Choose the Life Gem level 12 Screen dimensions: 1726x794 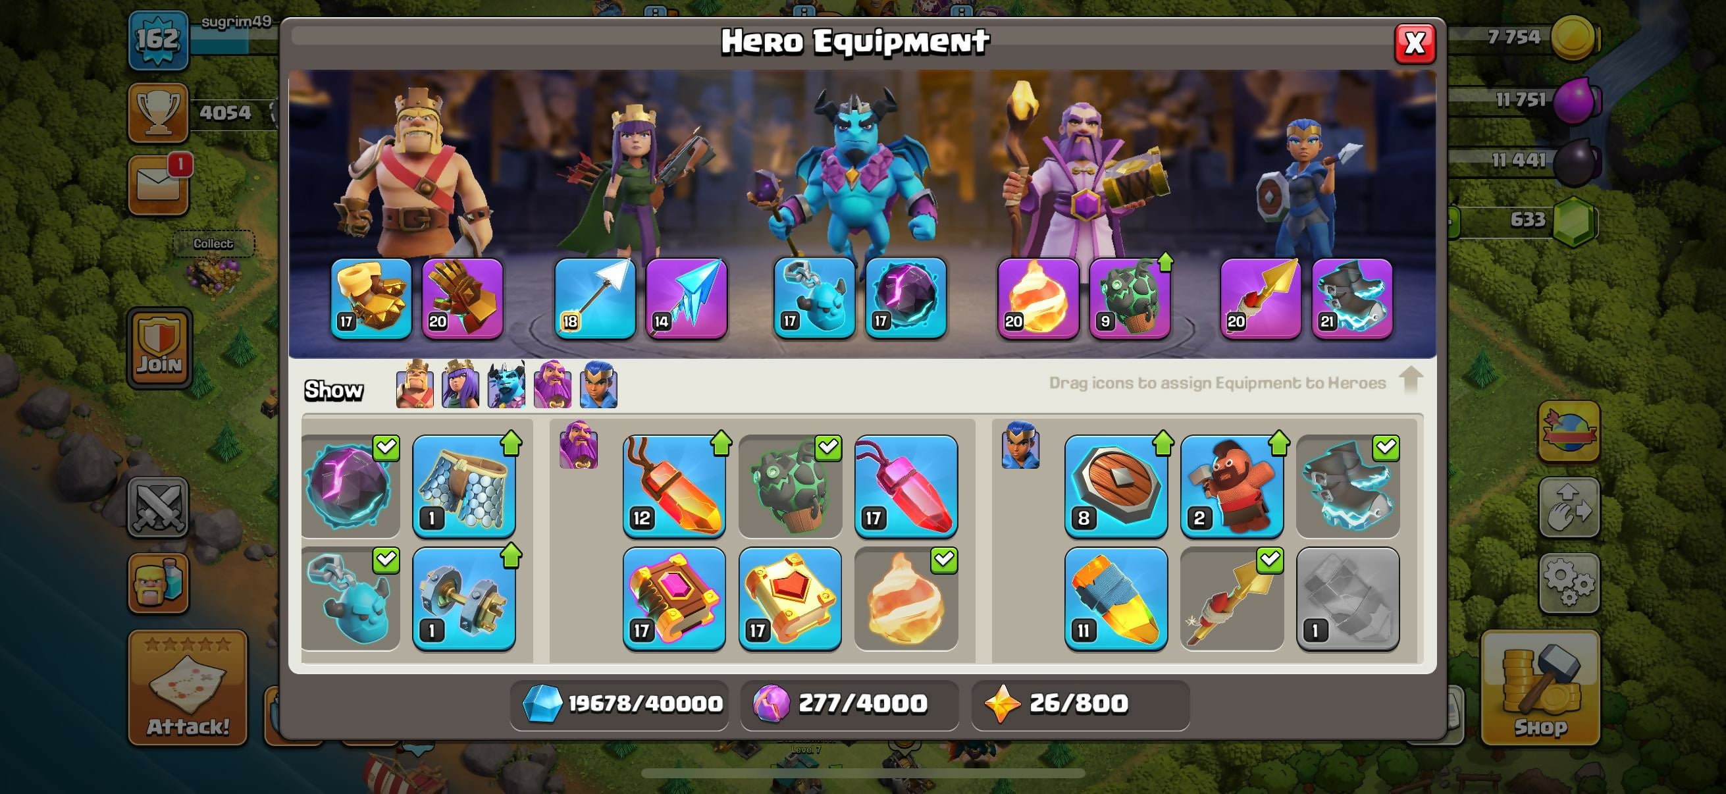(674, 487)
